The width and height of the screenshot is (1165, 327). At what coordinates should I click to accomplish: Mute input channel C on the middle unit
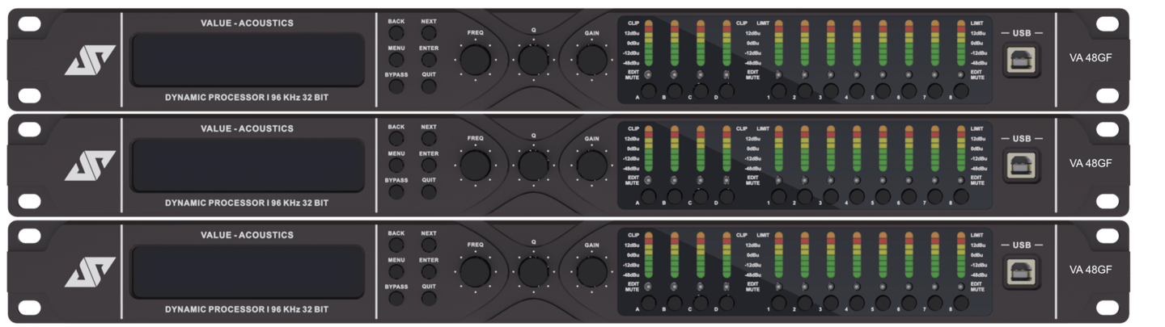(701, 196)
